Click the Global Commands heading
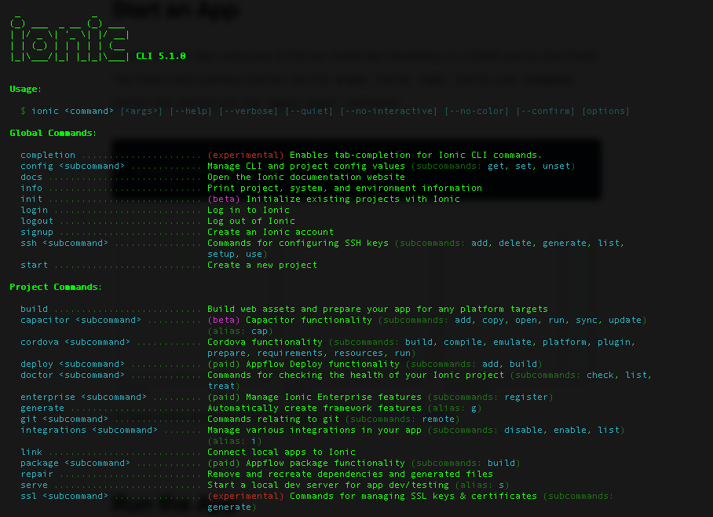 pos(53,133)
